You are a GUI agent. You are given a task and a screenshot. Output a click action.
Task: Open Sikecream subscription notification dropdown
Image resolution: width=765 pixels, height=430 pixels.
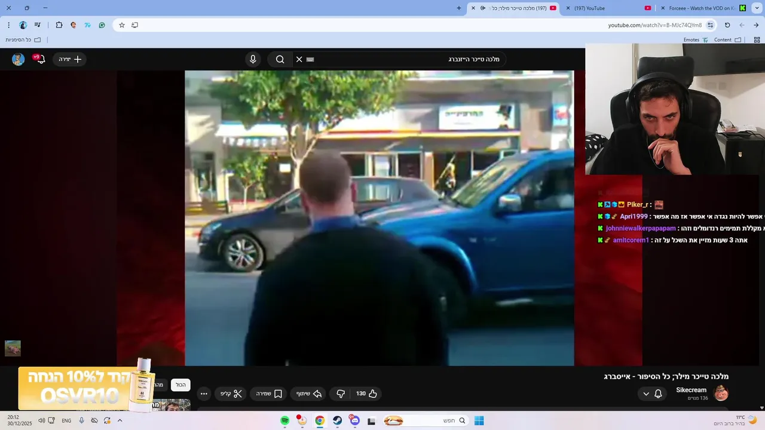[652, 394]
